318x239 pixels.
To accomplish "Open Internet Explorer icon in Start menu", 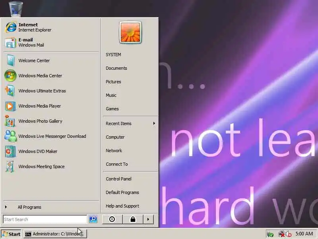I will (x=11, y=27).
